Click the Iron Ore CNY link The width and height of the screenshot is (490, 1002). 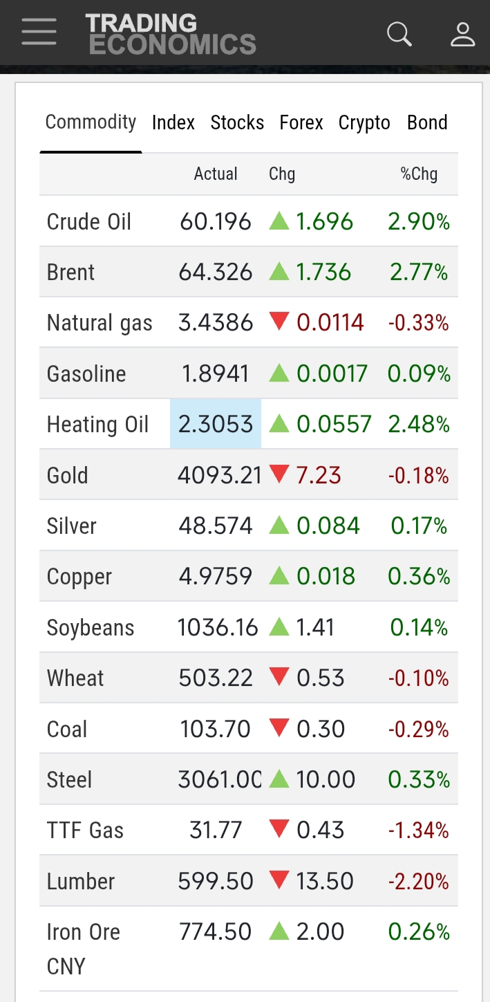click(83, 948)
